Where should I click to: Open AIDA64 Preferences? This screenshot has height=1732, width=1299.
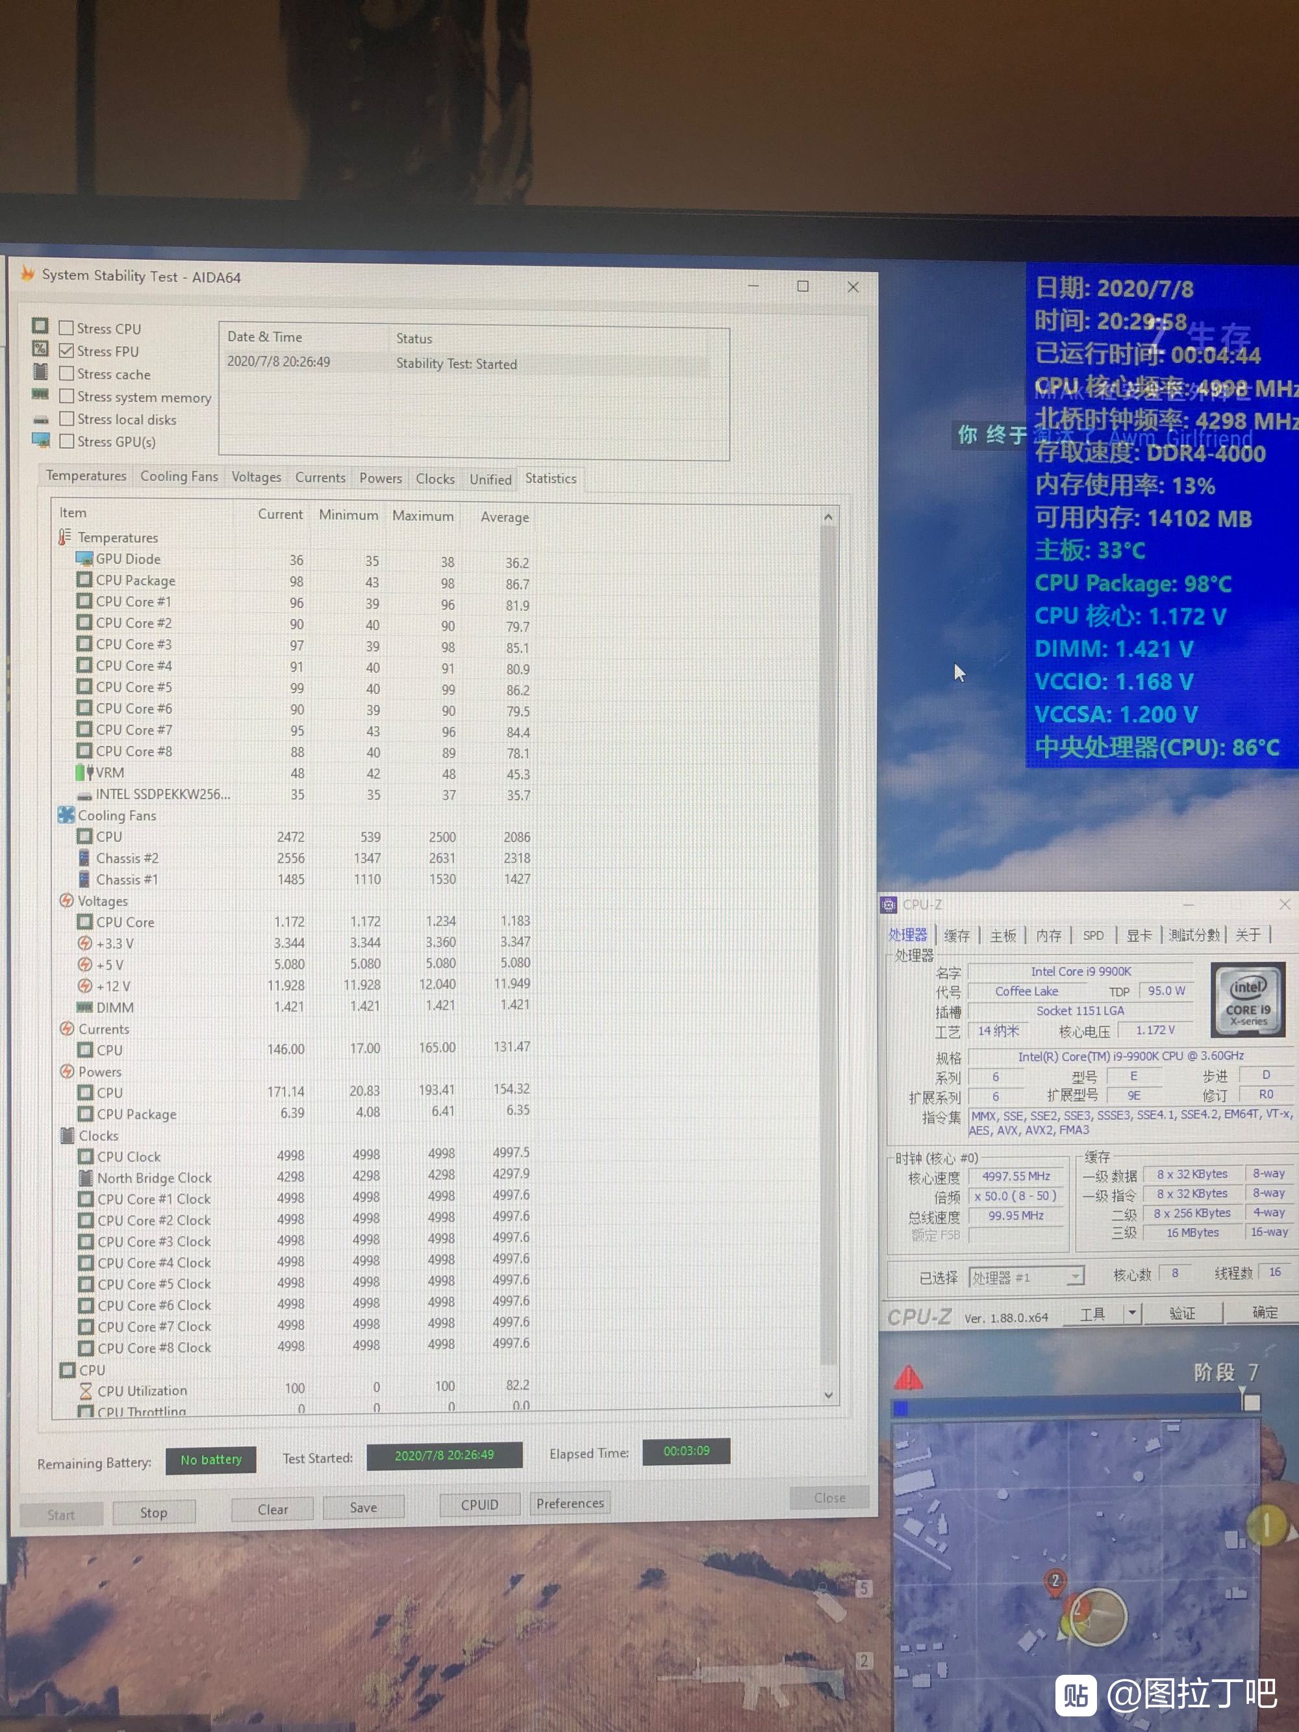[570, 1503]
